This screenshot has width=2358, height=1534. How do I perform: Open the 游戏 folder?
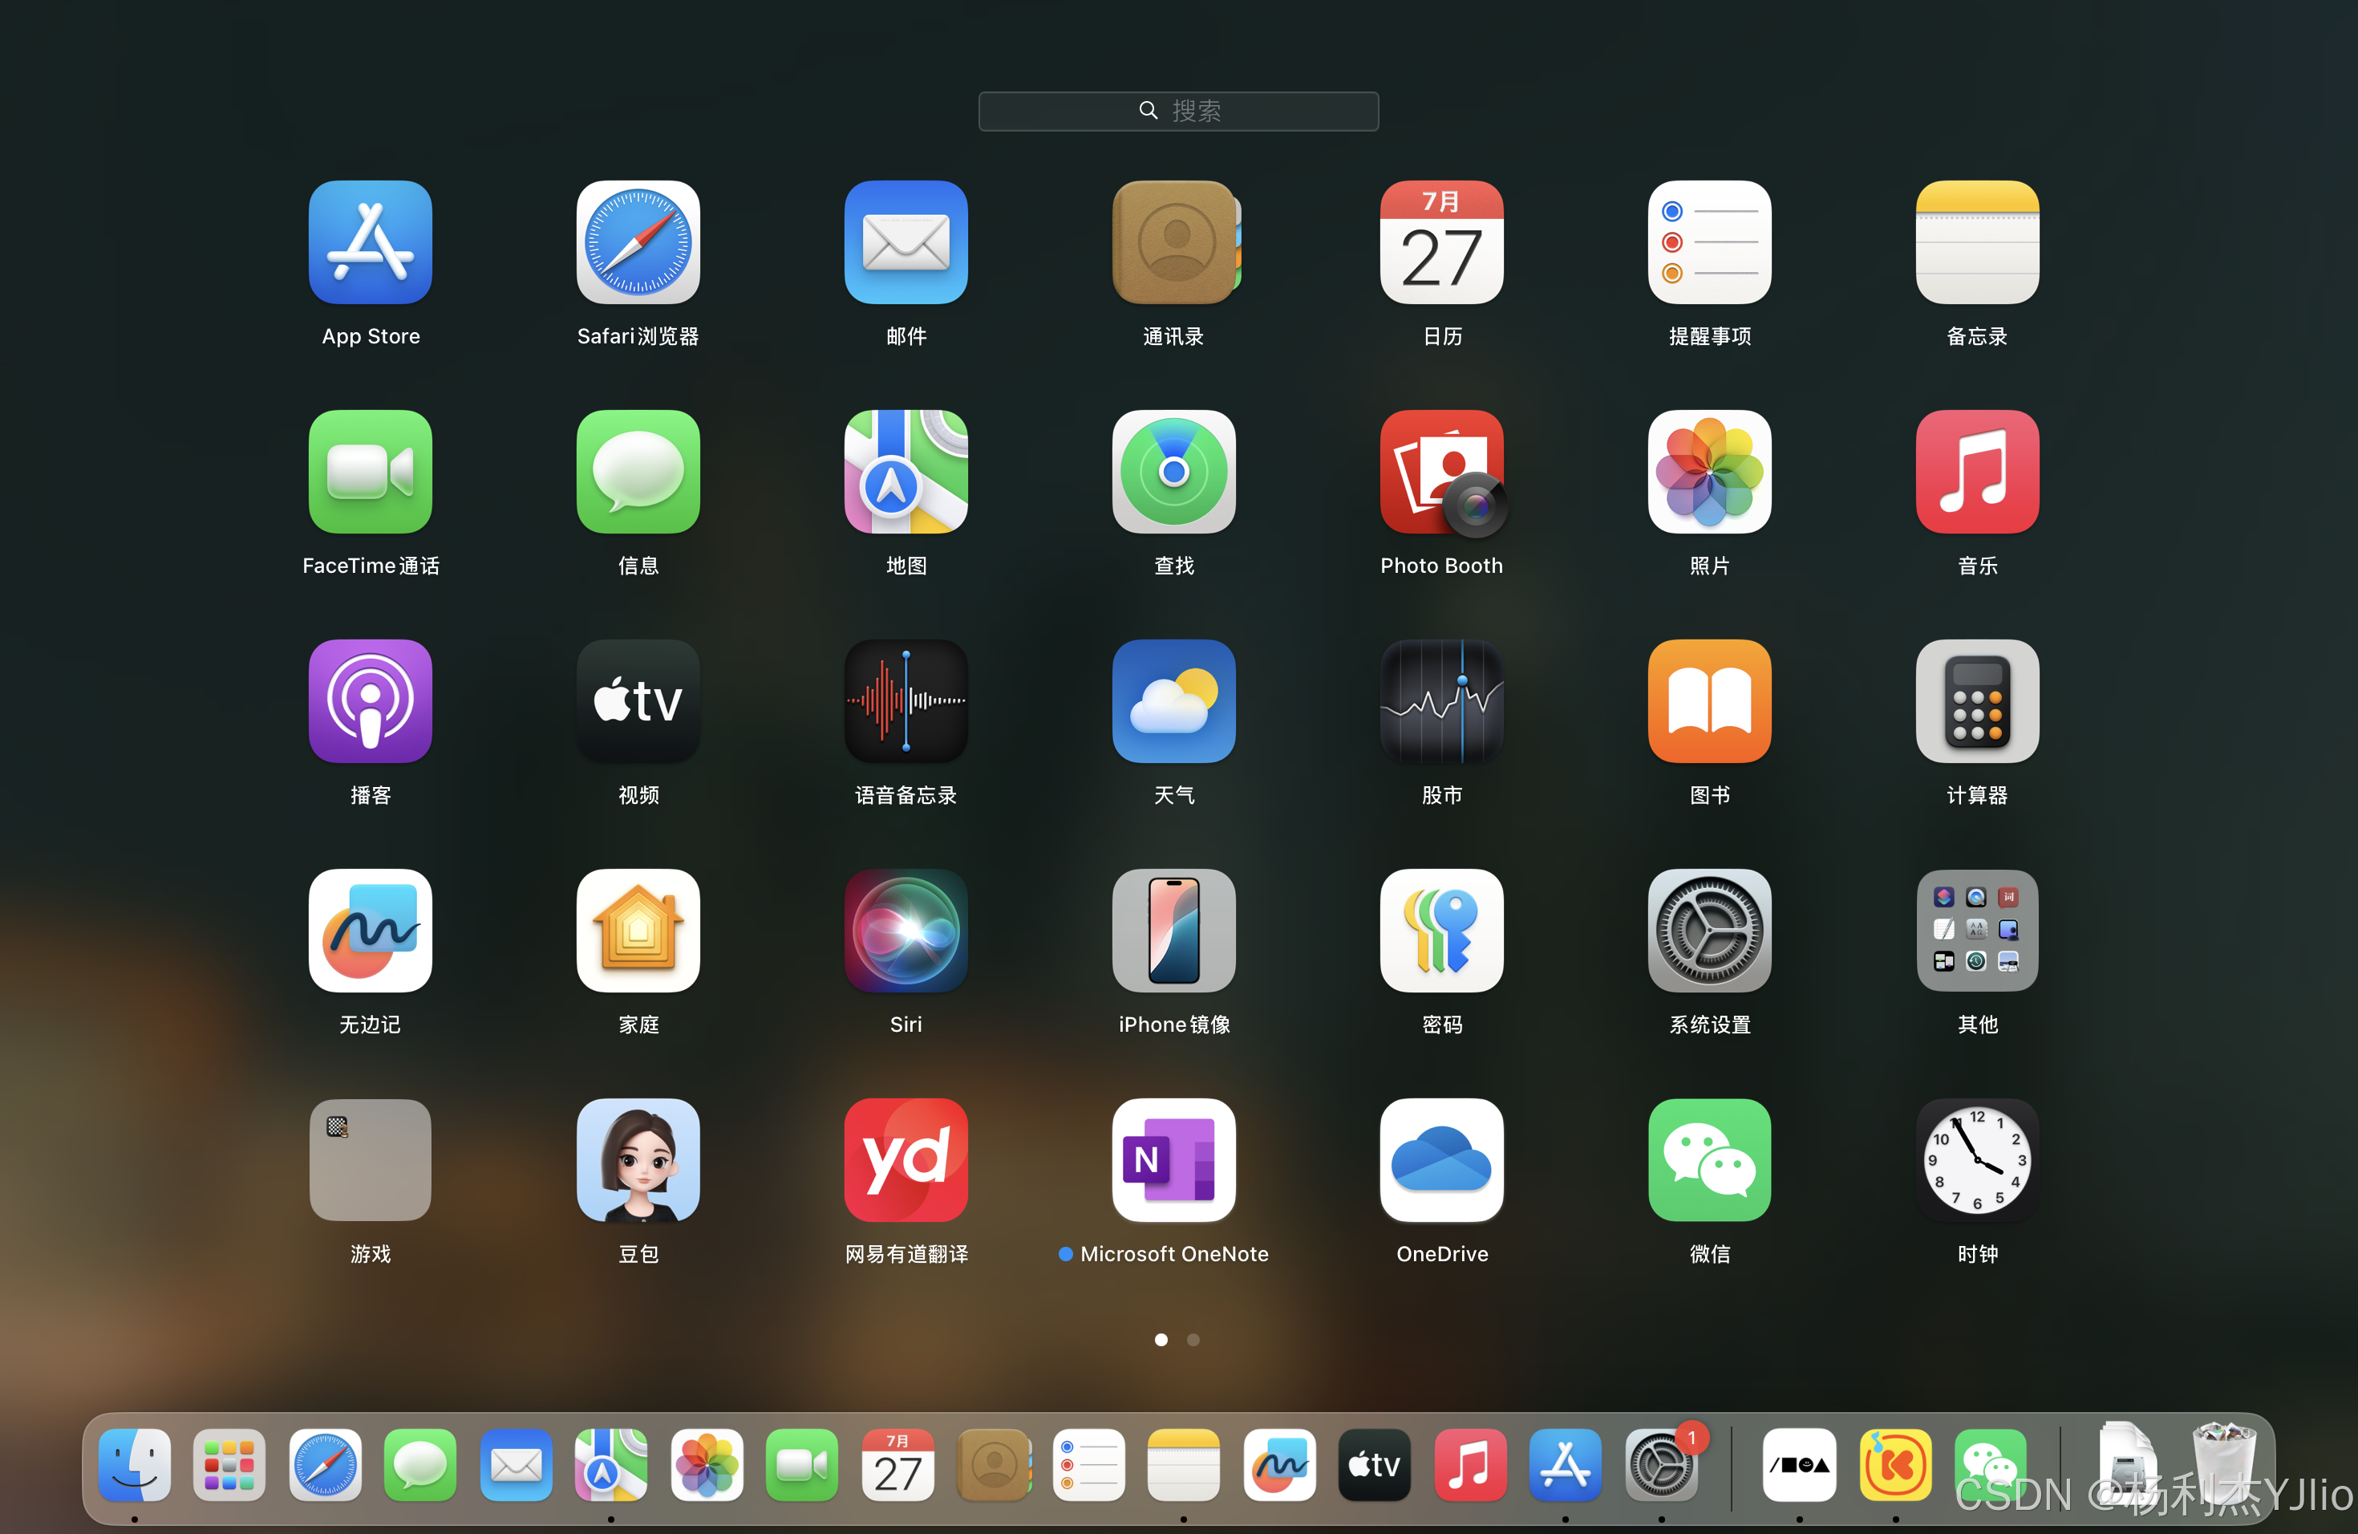click(x=371, y=1160)
